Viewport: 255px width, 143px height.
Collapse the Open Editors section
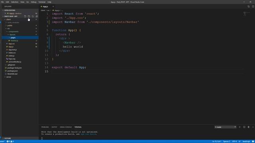click(x=10, y=10)
